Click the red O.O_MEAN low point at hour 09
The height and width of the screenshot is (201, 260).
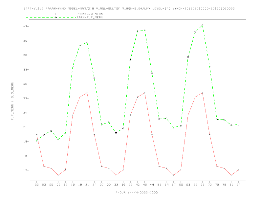[58, 175]
